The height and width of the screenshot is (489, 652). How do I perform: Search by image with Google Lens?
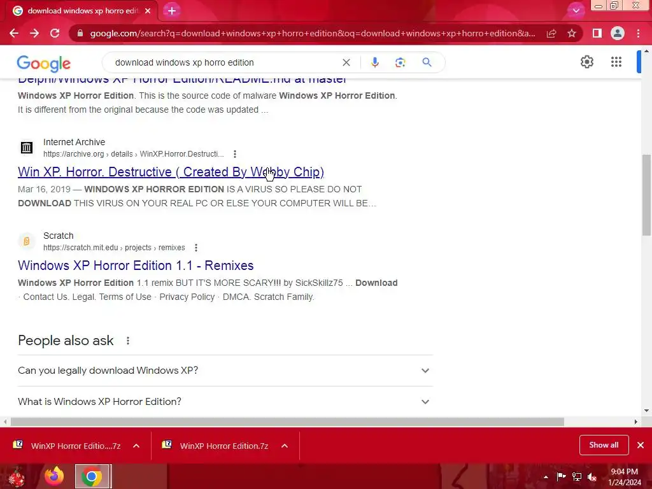pos(400,62)
